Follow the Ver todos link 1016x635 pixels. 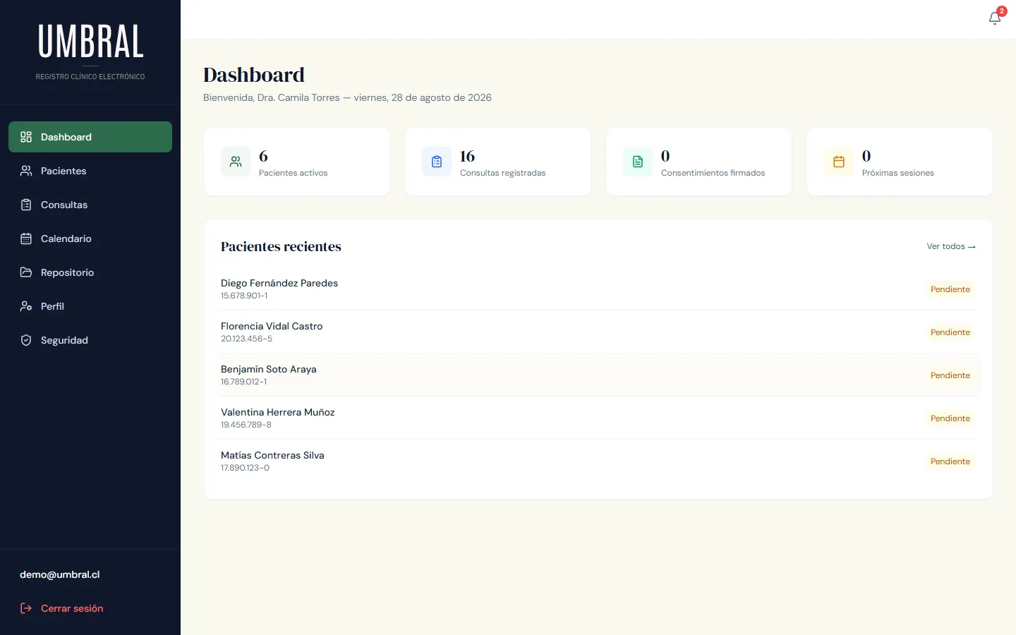[x=951, y=246]
